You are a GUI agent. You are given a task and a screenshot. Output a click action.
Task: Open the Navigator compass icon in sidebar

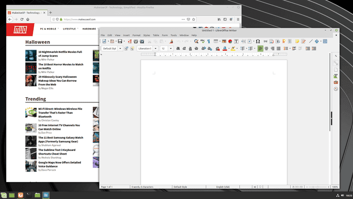point(336,89)
